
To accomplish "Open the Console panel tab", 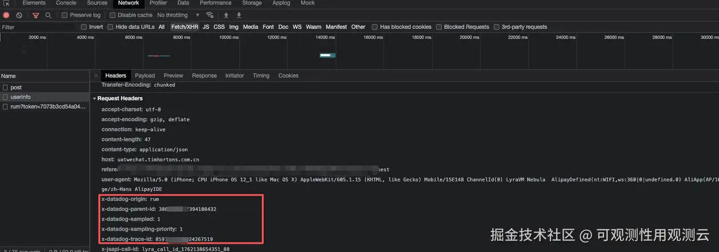I will (x=66, y=3).
